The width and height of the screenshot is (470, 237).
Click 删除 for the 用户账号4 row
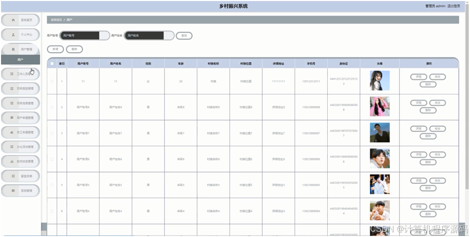click(x=428, y=214)
